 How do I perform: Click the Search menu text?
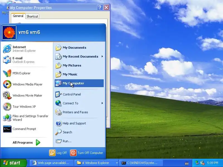[67, 132]
